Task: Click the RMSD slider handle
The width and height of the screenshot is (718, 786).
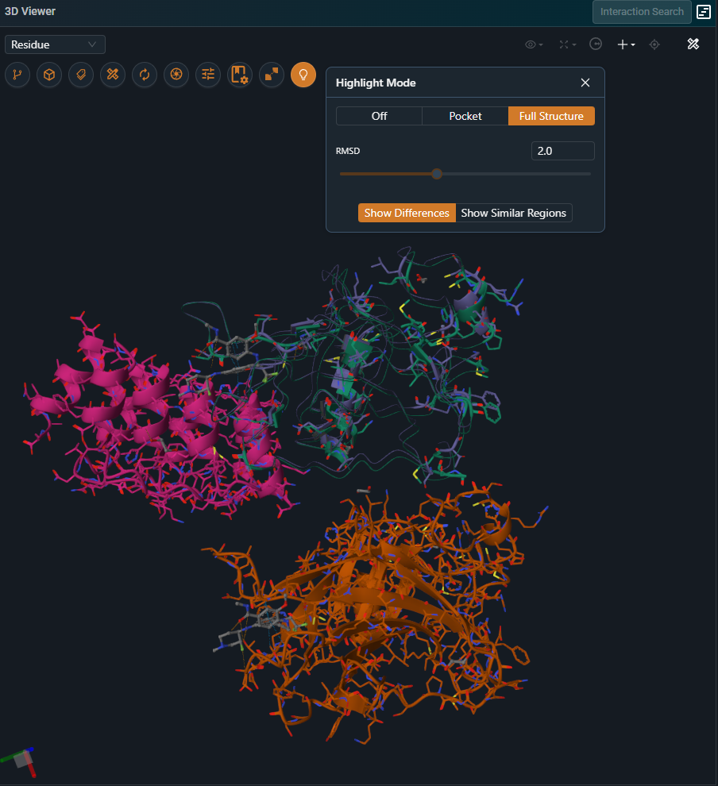Action: (436, 174)
